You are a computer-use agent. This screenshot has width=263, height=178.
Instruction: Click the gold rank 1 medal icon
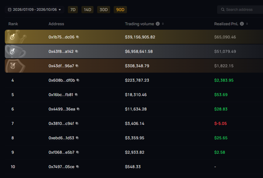(x=12, y=37)
